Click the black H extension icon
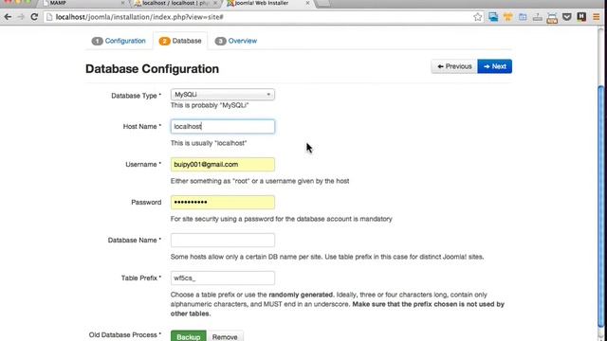 tap(581, 17)
